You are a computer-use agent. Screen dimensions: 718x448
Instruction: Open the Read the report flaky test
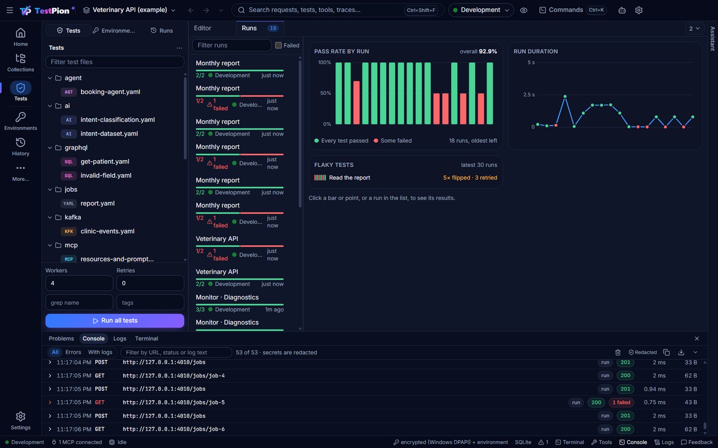(x=405, y=178)
